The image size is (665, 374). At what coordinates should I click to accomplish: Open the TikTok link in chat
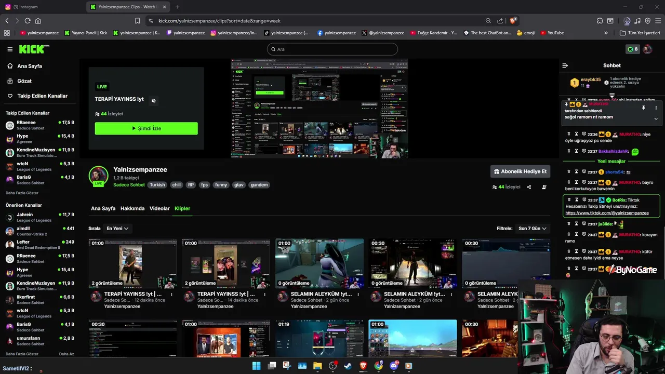pyautogui.click(x=607, y=213)
